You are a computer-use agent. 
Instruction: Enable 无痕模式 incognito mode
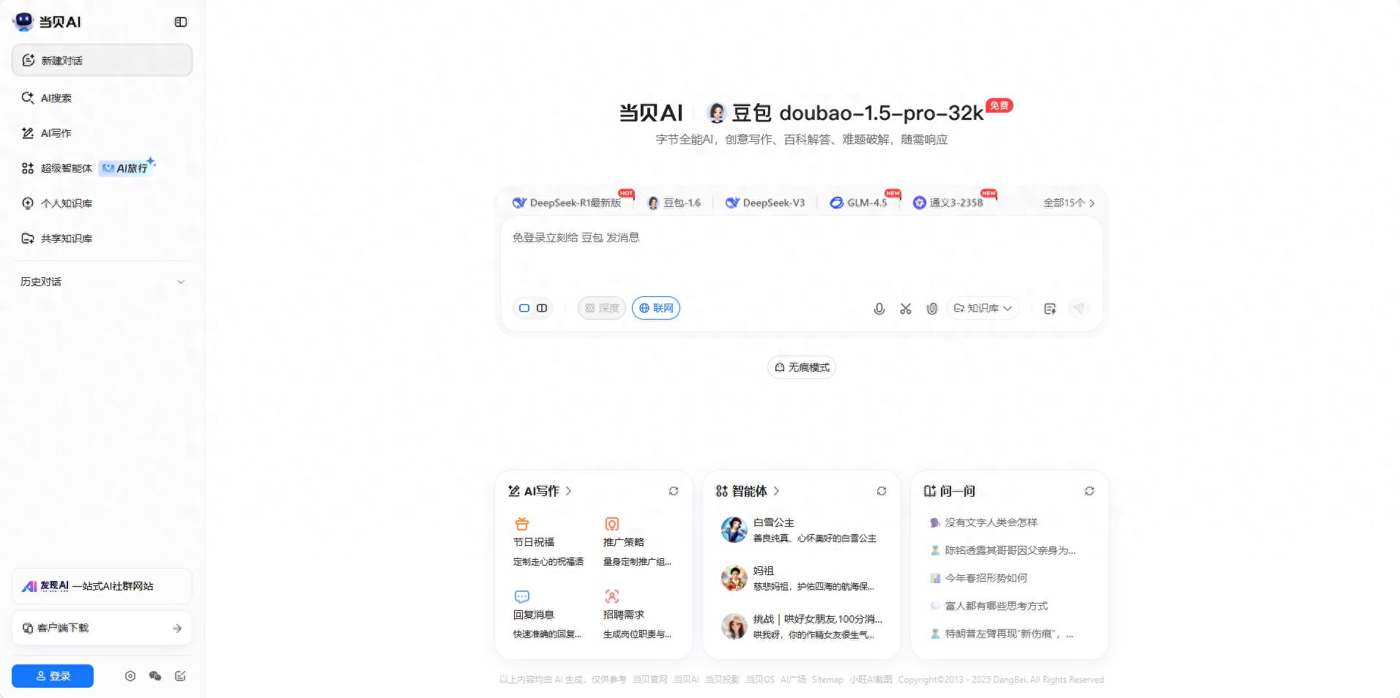[x=801, y=367]
